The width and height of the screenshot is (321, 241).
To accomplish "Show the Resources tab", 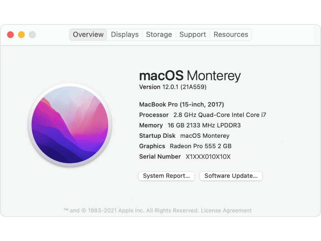I will tap(231, 35).
